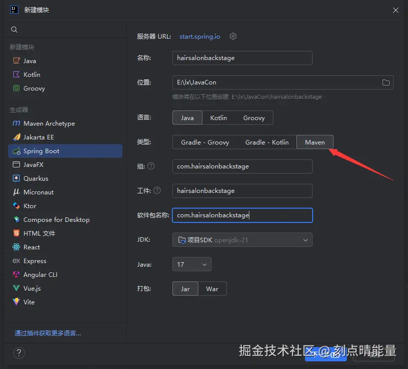
Task: Choose the Angular CLI generator icon
Action: (16, 274)
